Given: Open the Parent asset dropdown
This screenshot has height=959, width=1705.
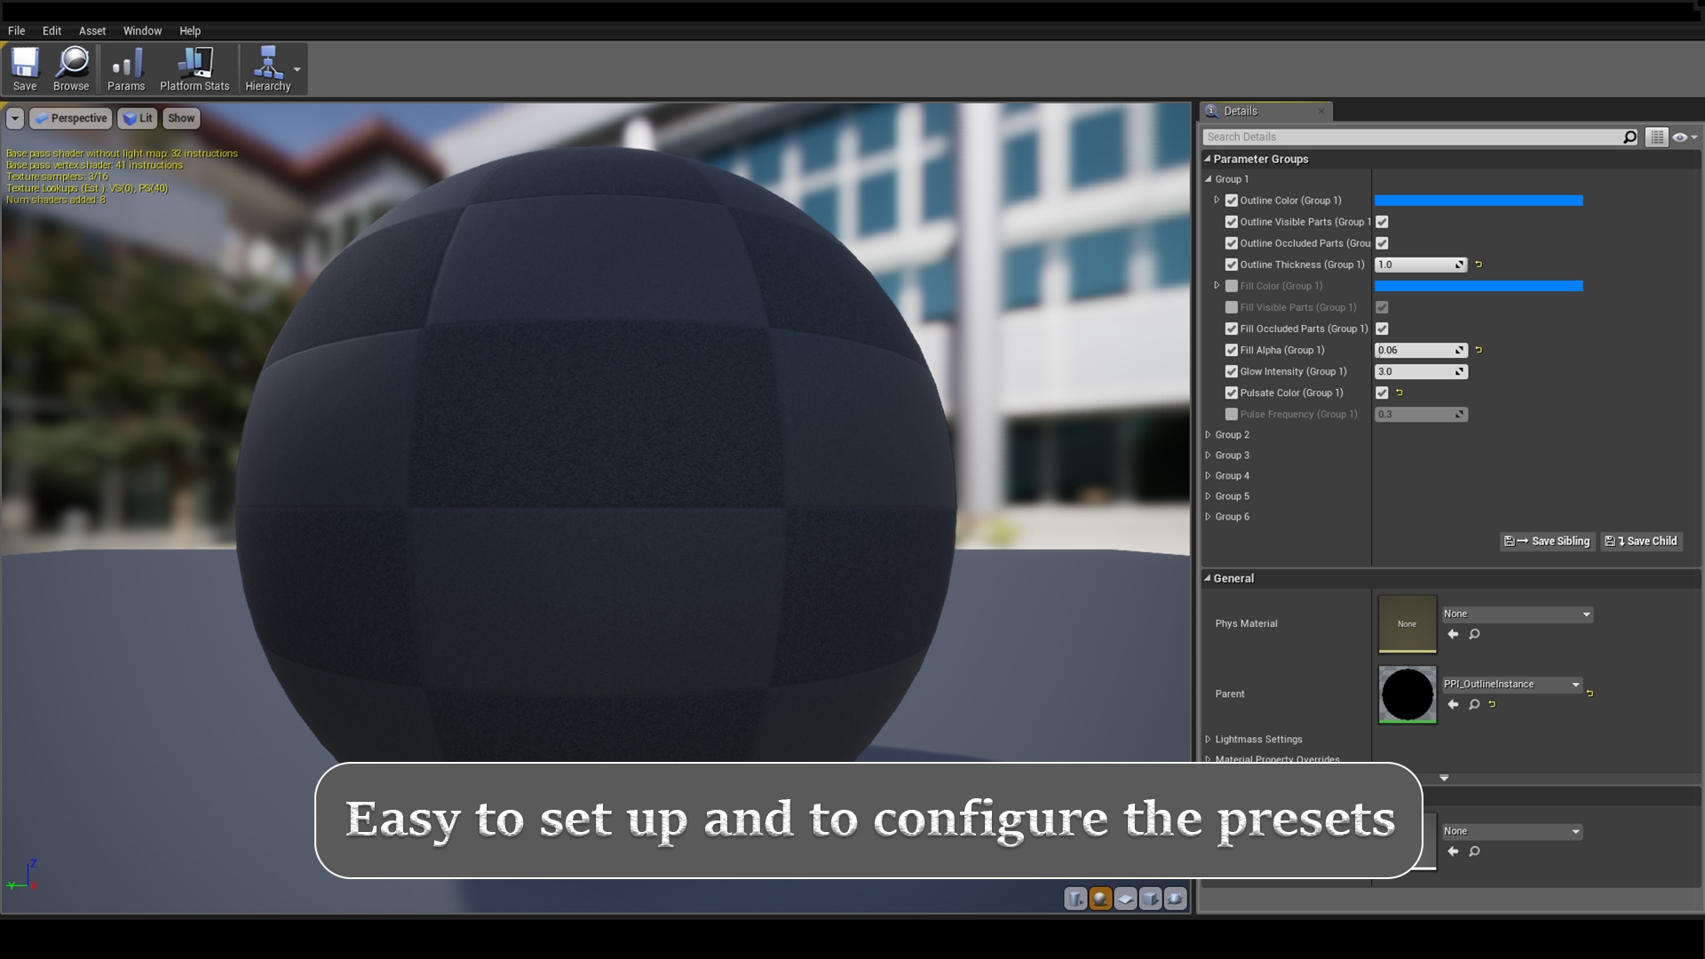Looking at the screenshot, I should point(1575,684).
